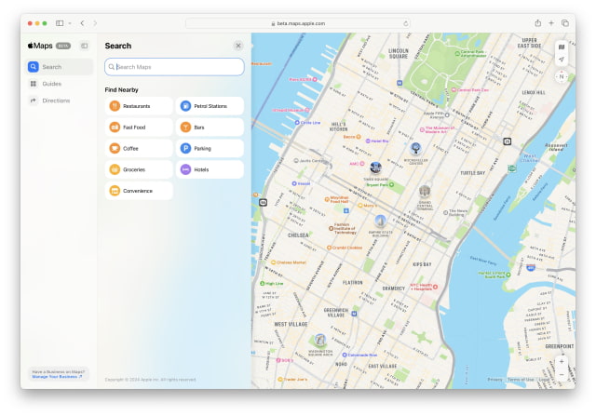Collapse the Maps sidebar panel
This screenshot has height=416, width=596.
84,45
